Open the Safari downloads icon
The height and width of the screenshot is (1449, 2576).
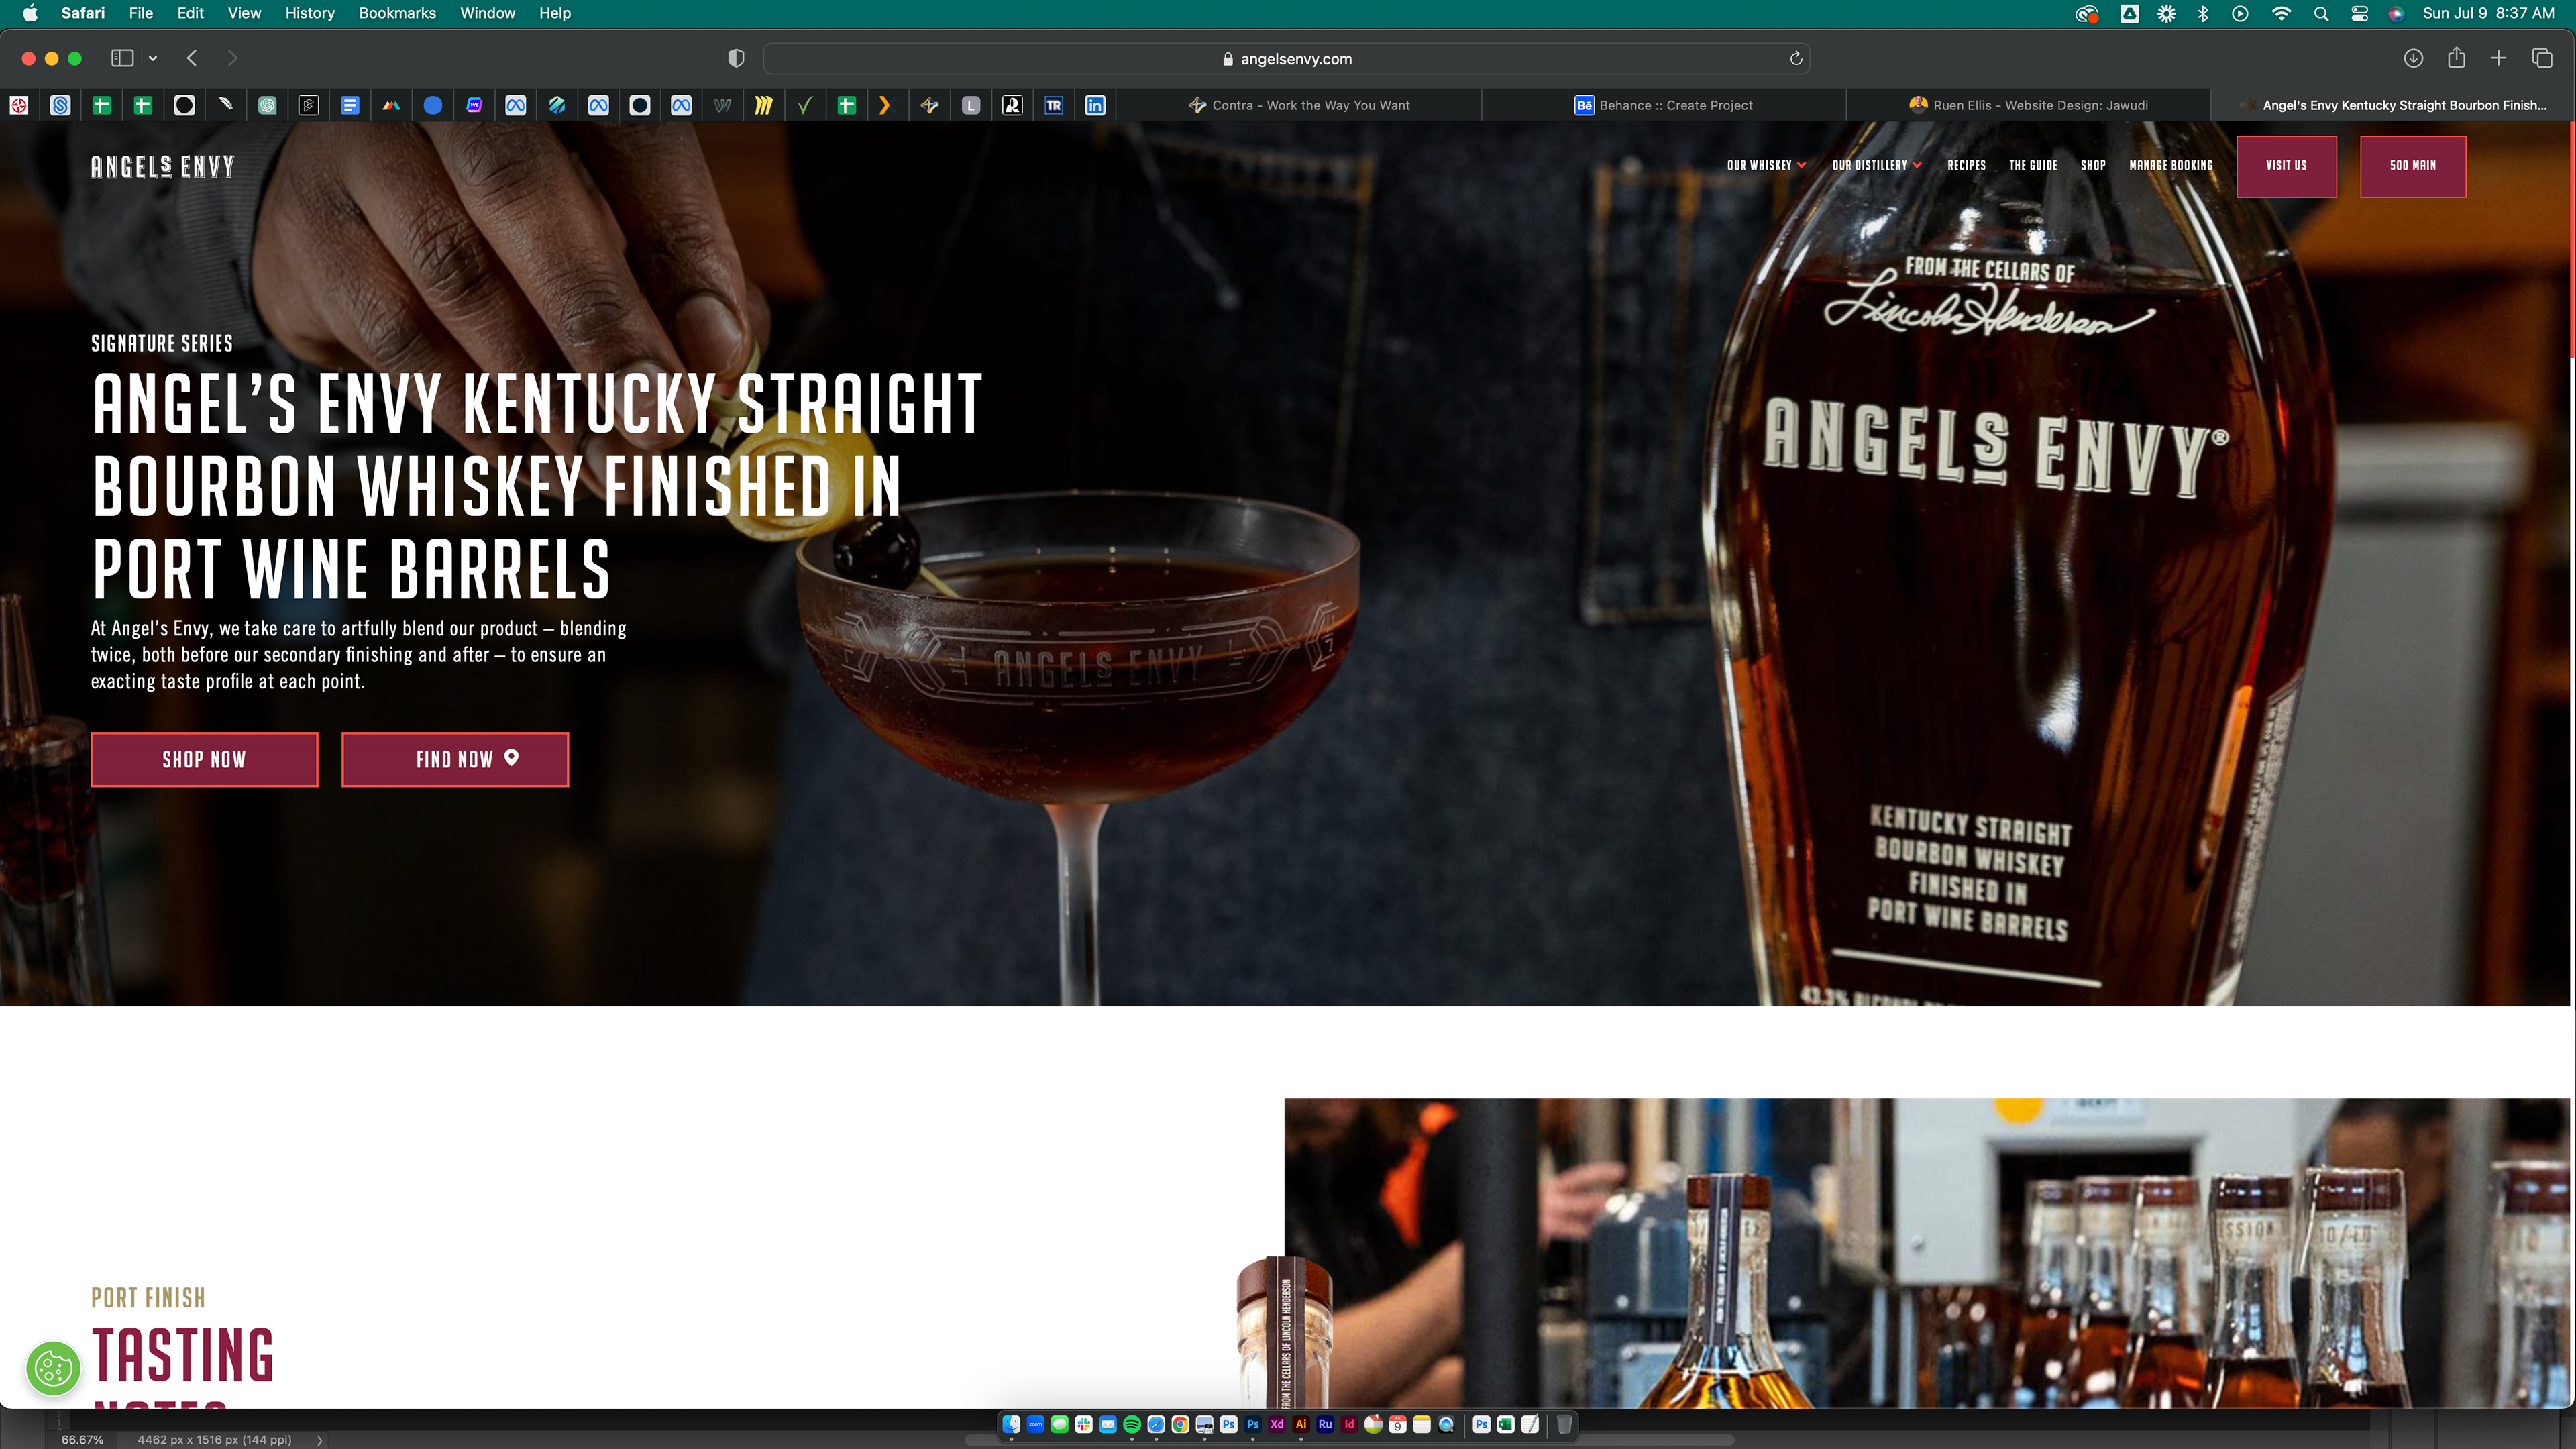coord(2413,58)
